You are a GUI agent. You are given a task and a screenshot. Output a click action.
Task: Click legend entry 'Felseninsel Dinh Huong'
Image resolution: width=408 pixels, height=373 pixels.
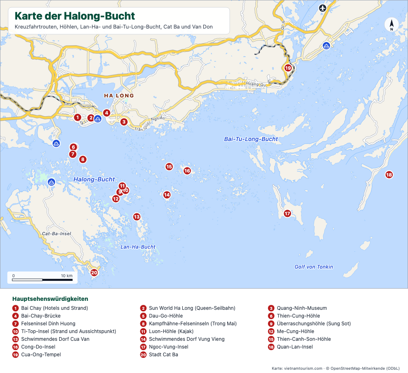44,324
